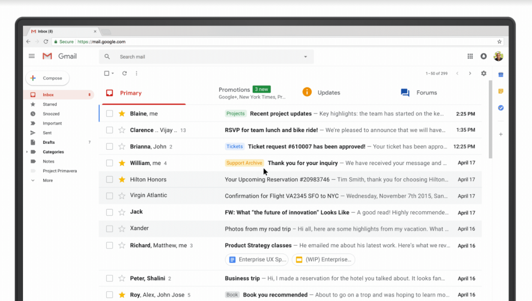Open the Starred folder
The width and height of the screenshot is (532, 301).
coord(49,104)
